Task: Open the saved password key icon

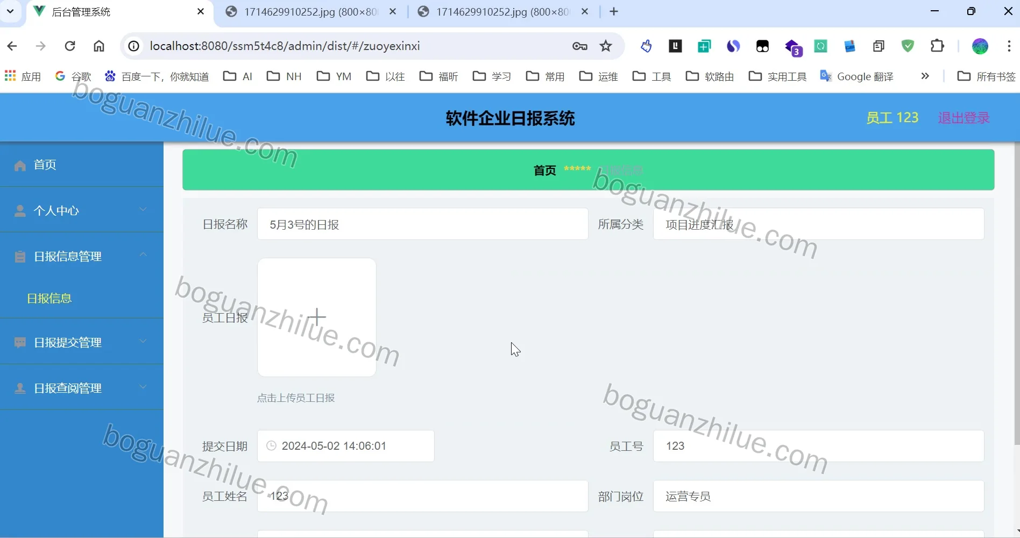Action: point(579,46)
